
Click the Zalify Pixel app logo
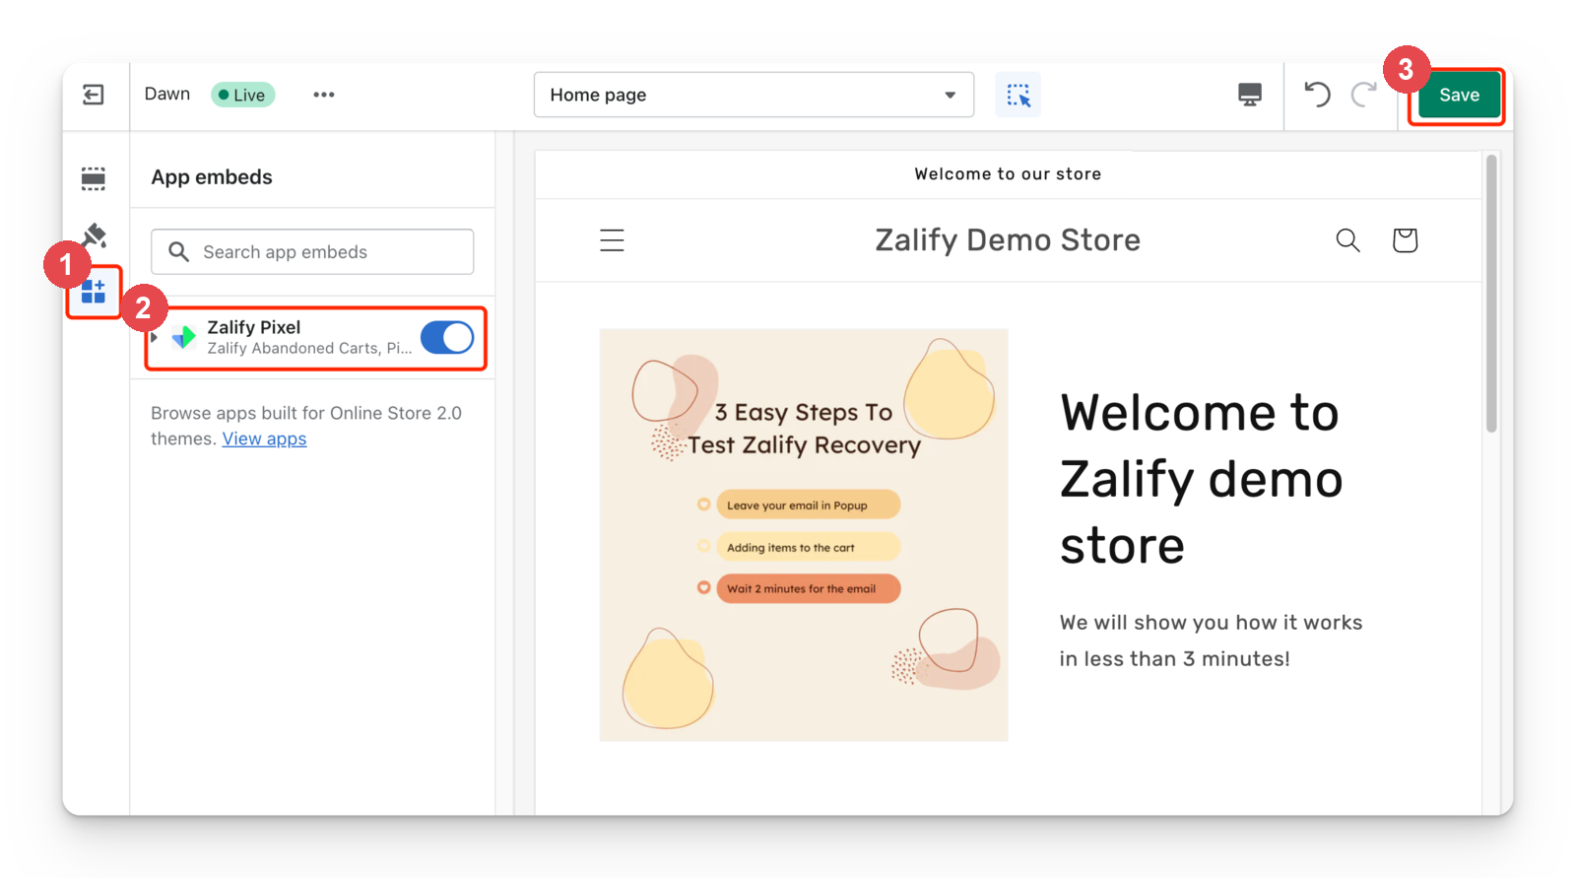coord(183,338)
